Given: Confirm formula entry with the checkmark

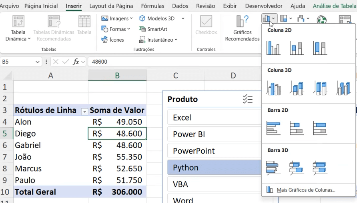Looking at the screenshot, I should point(66,62).
